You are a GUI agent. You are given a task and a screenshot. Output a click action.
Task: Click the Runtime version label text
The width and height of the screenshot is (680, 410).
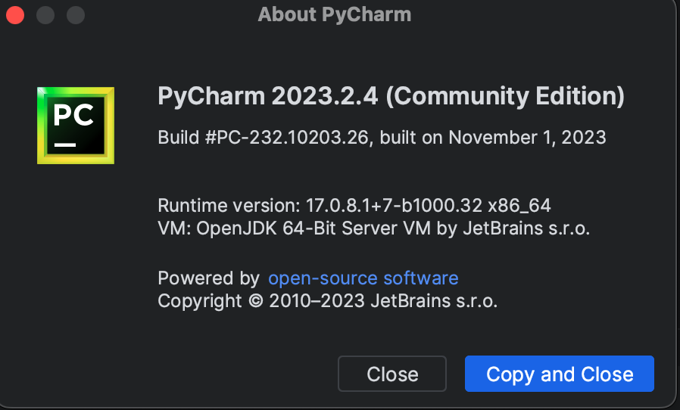click(x=229, y=206)
